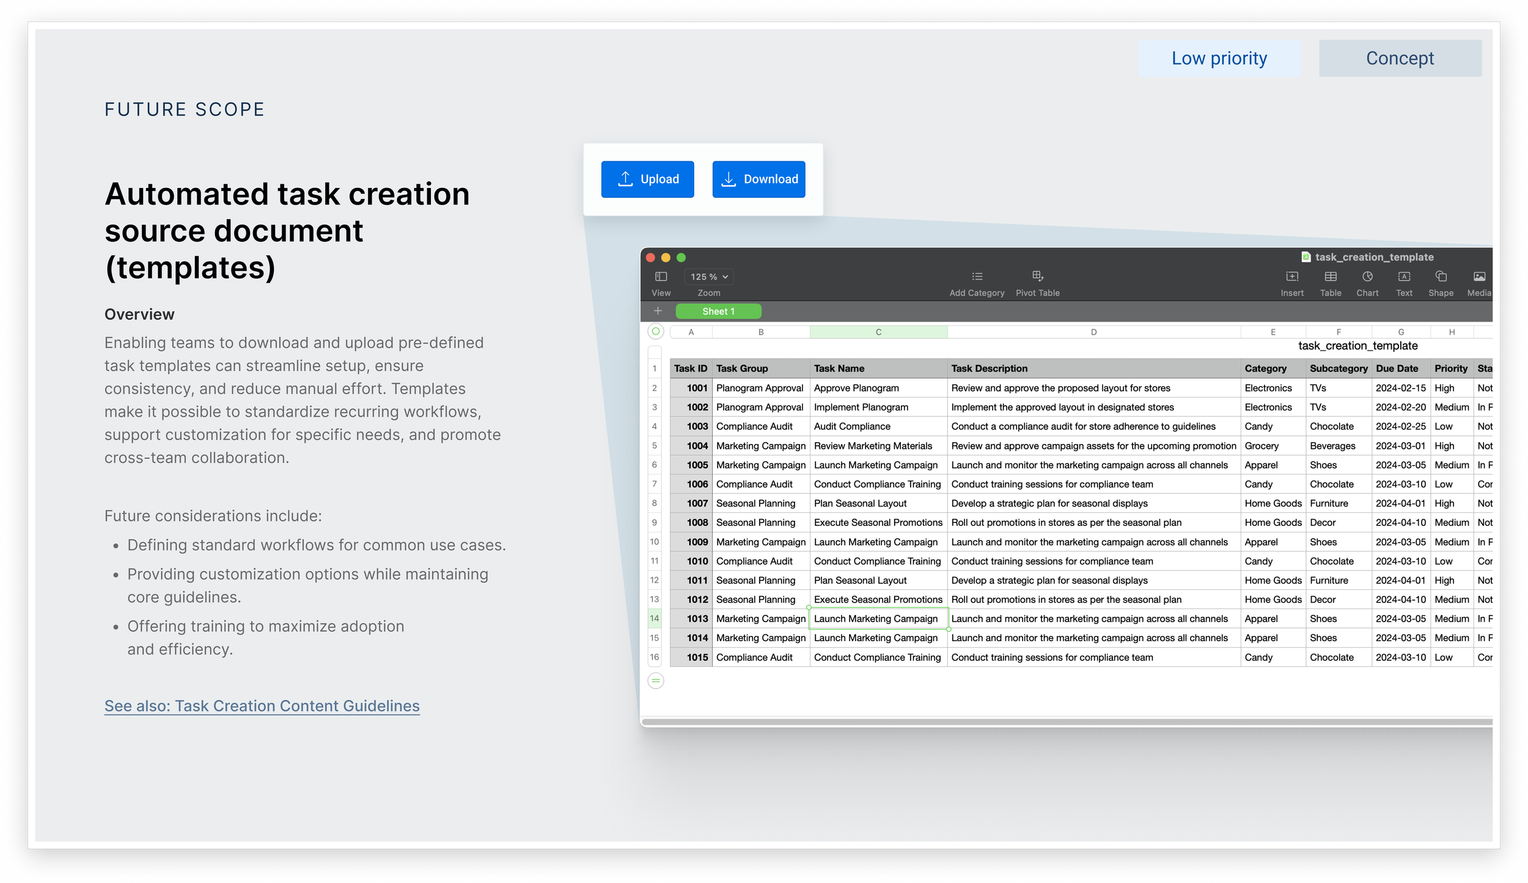1528x883 pixels.
Task: Click the Low priority tag
Action: (x=1219, y=58)
